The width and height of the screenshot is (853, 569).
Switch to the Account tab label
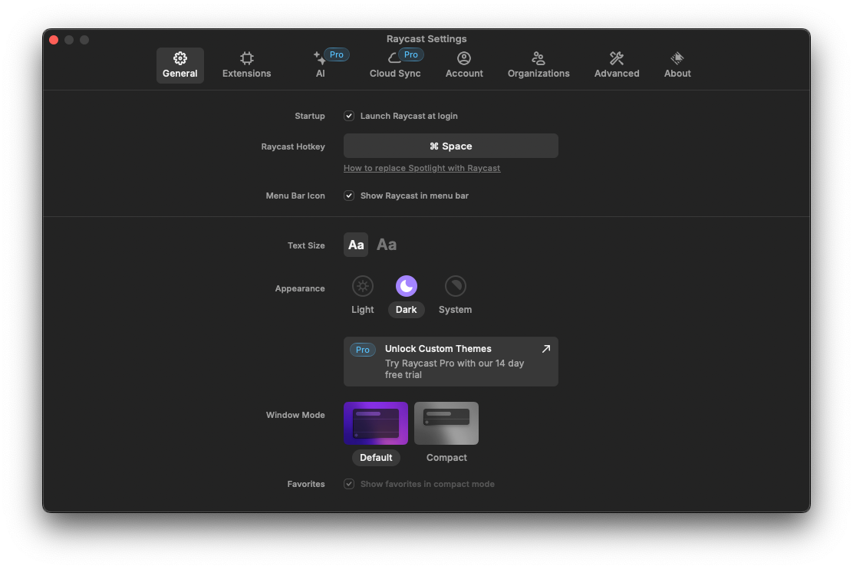point(464,74)
